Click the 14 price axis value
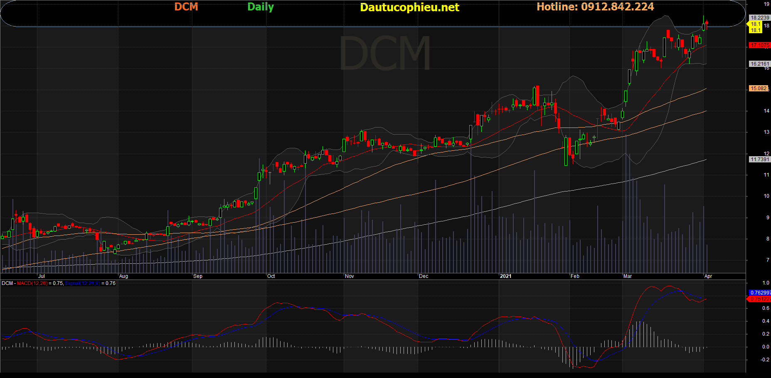 point(766,111)
